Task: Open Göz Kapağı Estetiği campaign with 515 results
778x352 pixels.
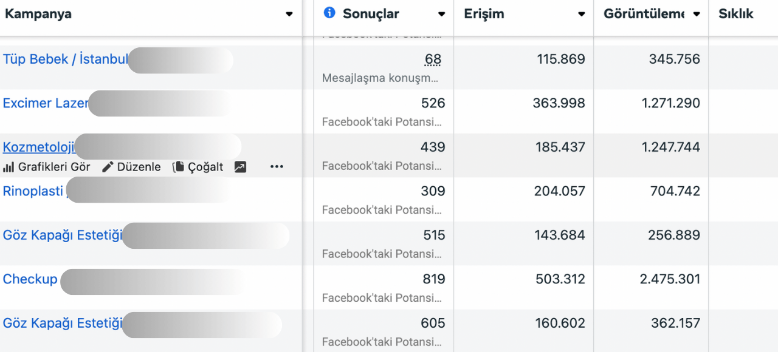Action: [62, 235]
